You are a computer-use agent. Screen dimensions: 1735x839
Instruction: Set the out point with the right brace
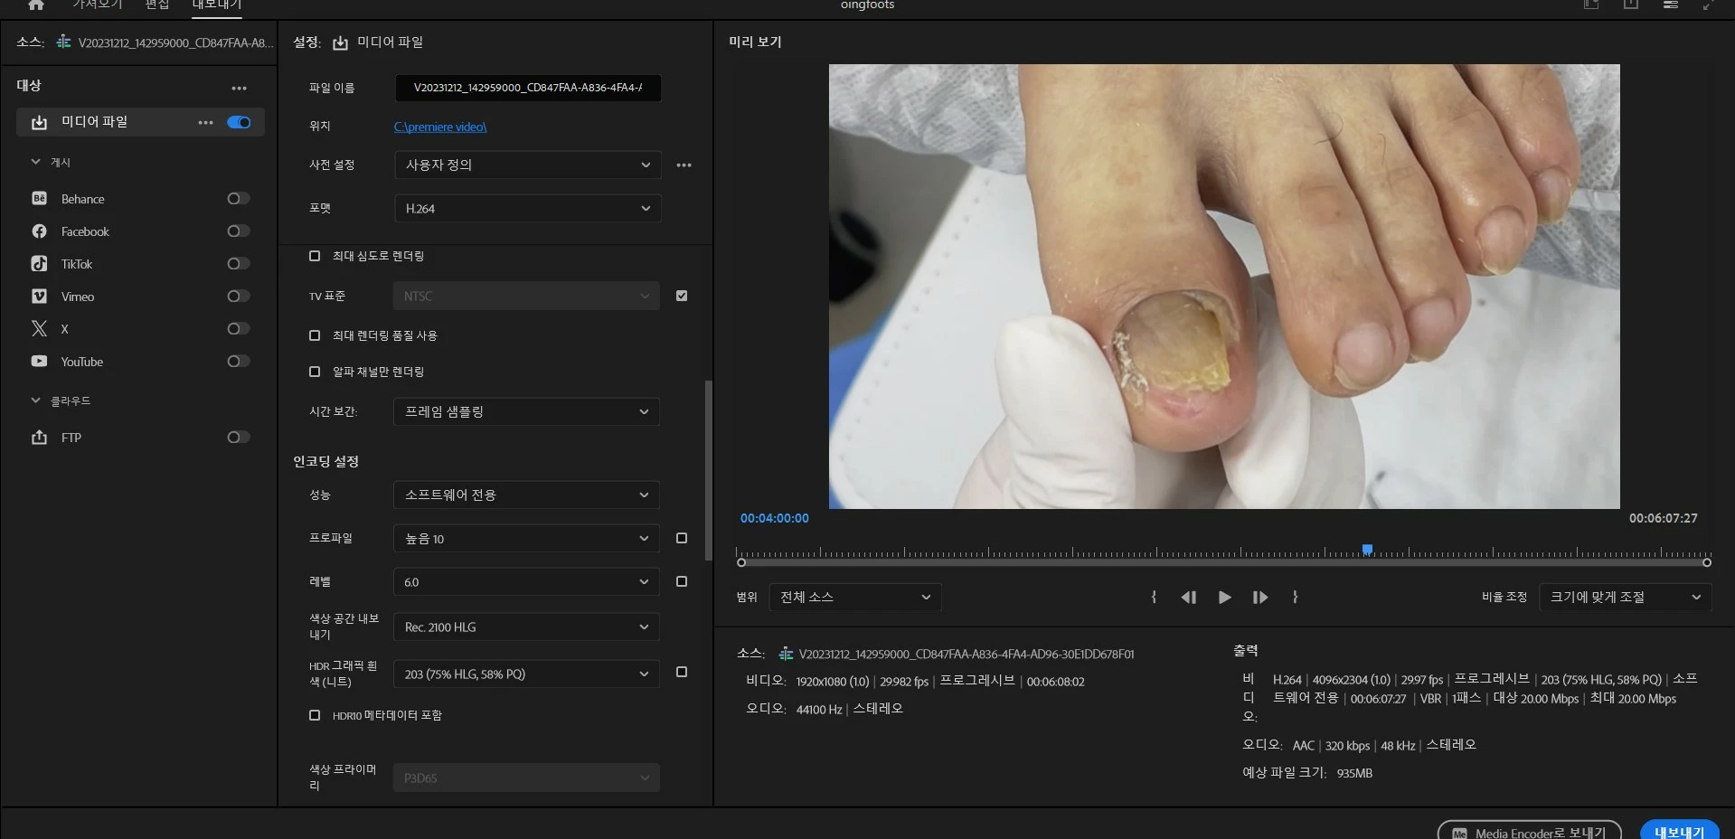[x=1295, y=597]
